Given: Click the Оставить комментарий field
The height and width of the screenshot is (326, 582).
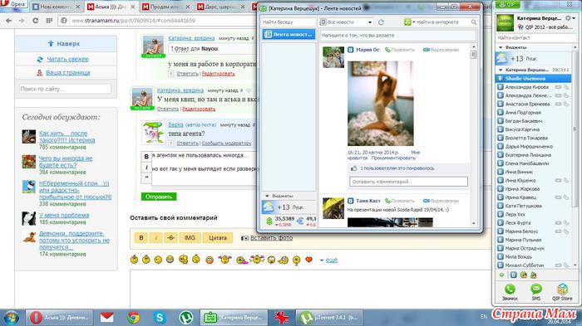Looking at the screenshot, I should point(409,182).
